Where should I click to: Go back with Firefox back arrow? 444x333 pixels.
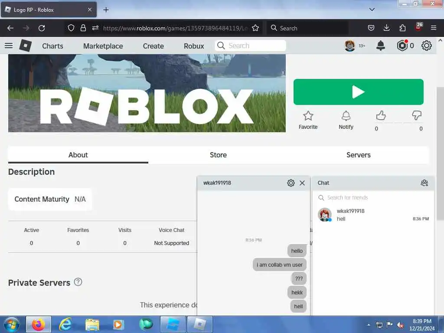coord(10,28)
